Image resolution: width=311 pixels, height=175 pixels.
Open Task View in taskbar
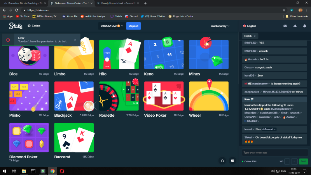(14, 171)
